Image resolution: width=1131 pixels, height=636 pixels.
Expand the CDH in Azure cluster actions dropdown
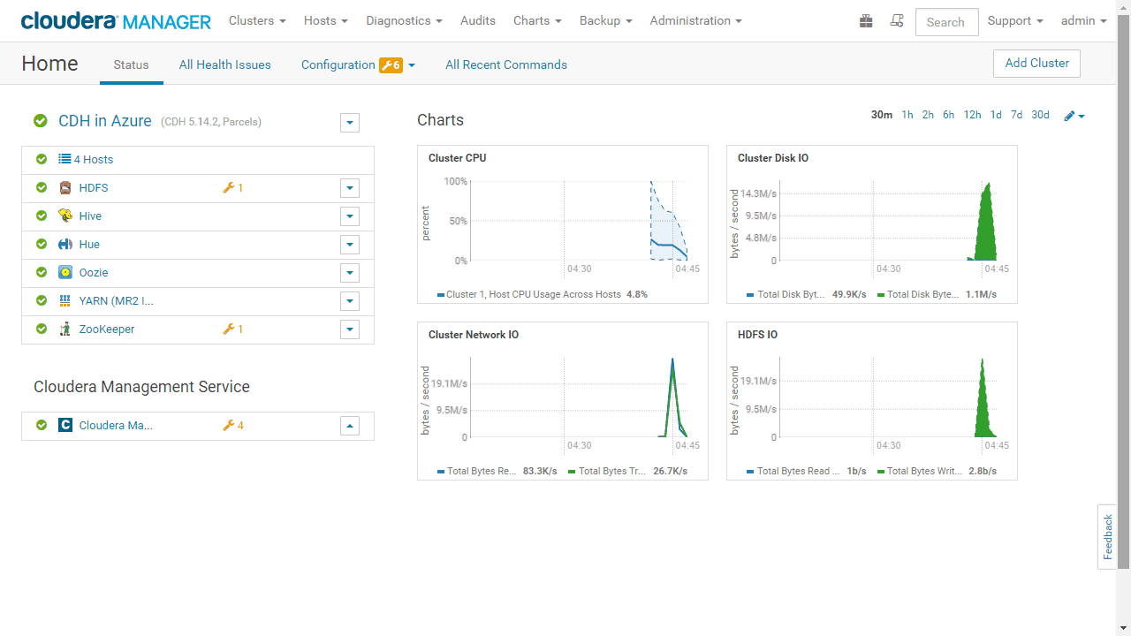tap(350, 122)
